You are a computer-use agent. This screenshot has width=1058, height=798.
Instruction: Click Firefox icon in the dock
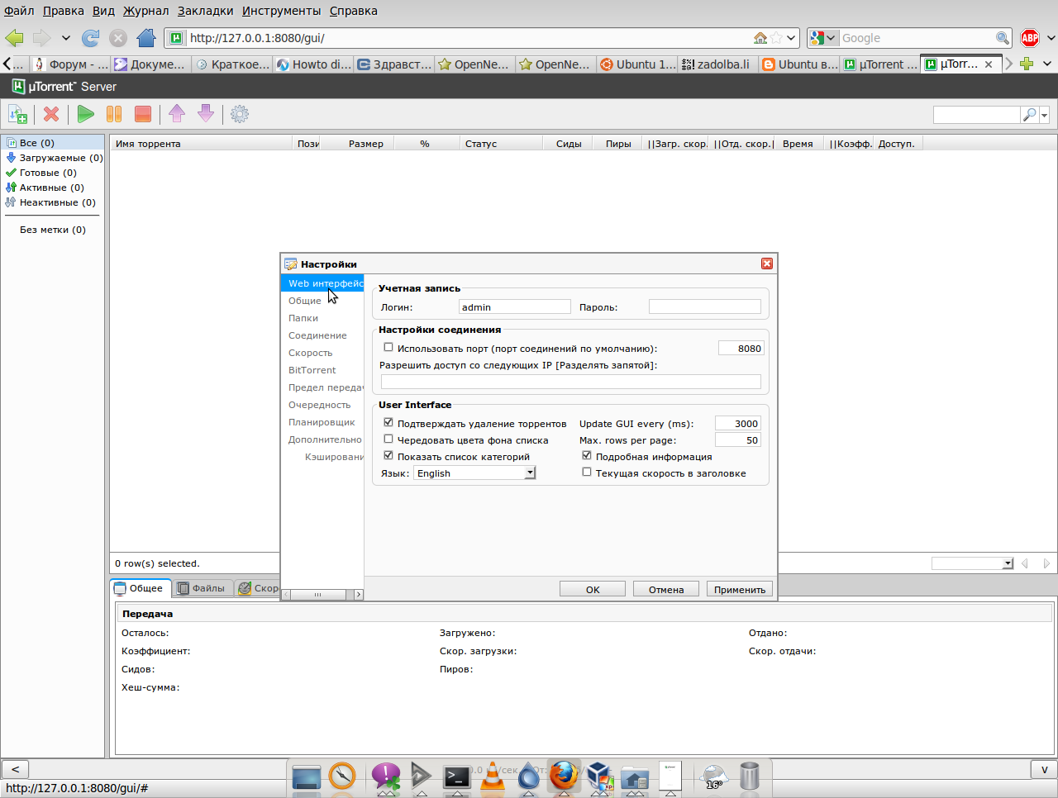[x=564, y=776]
